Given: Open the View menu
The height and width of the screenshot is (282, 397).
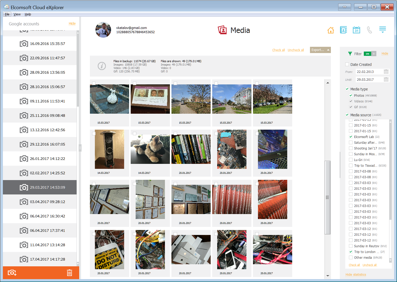Looking at the screenshot, I should [17, 14].
